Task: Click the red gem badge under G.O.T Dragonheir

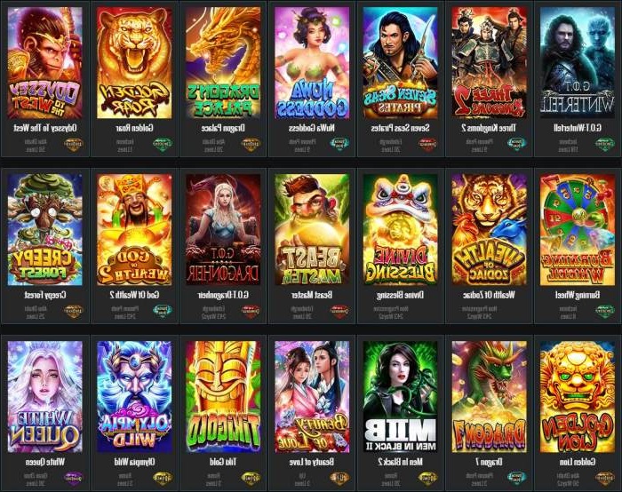Action: (x=251, y=311)
